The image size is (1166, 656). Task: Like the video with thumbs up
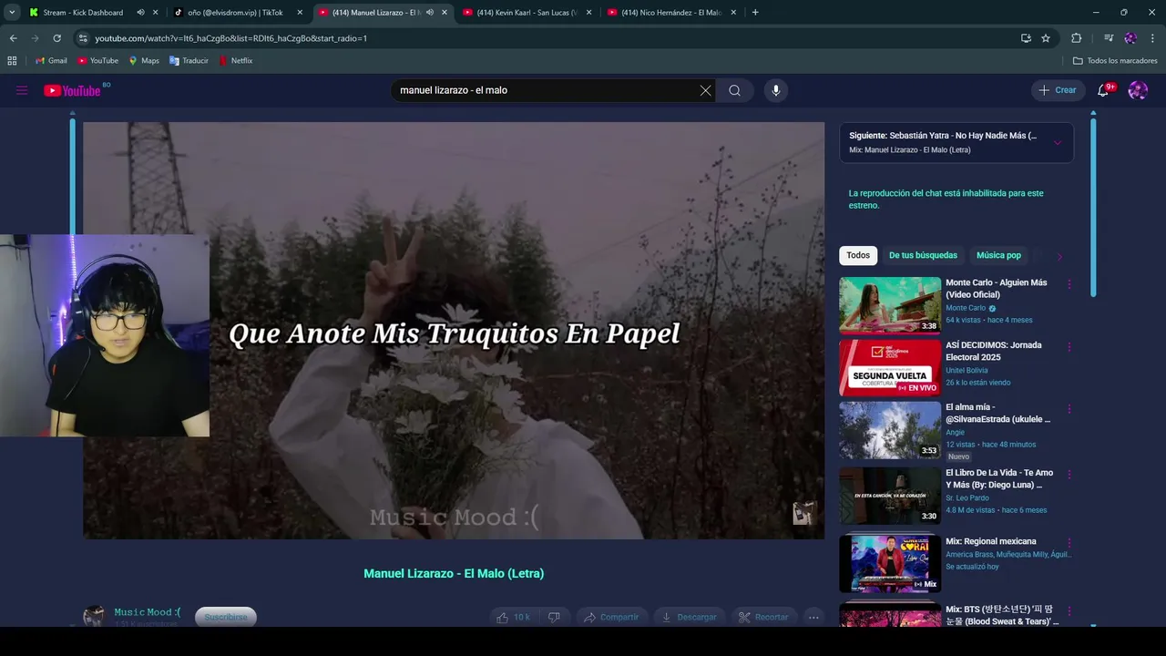click(513, 617)
